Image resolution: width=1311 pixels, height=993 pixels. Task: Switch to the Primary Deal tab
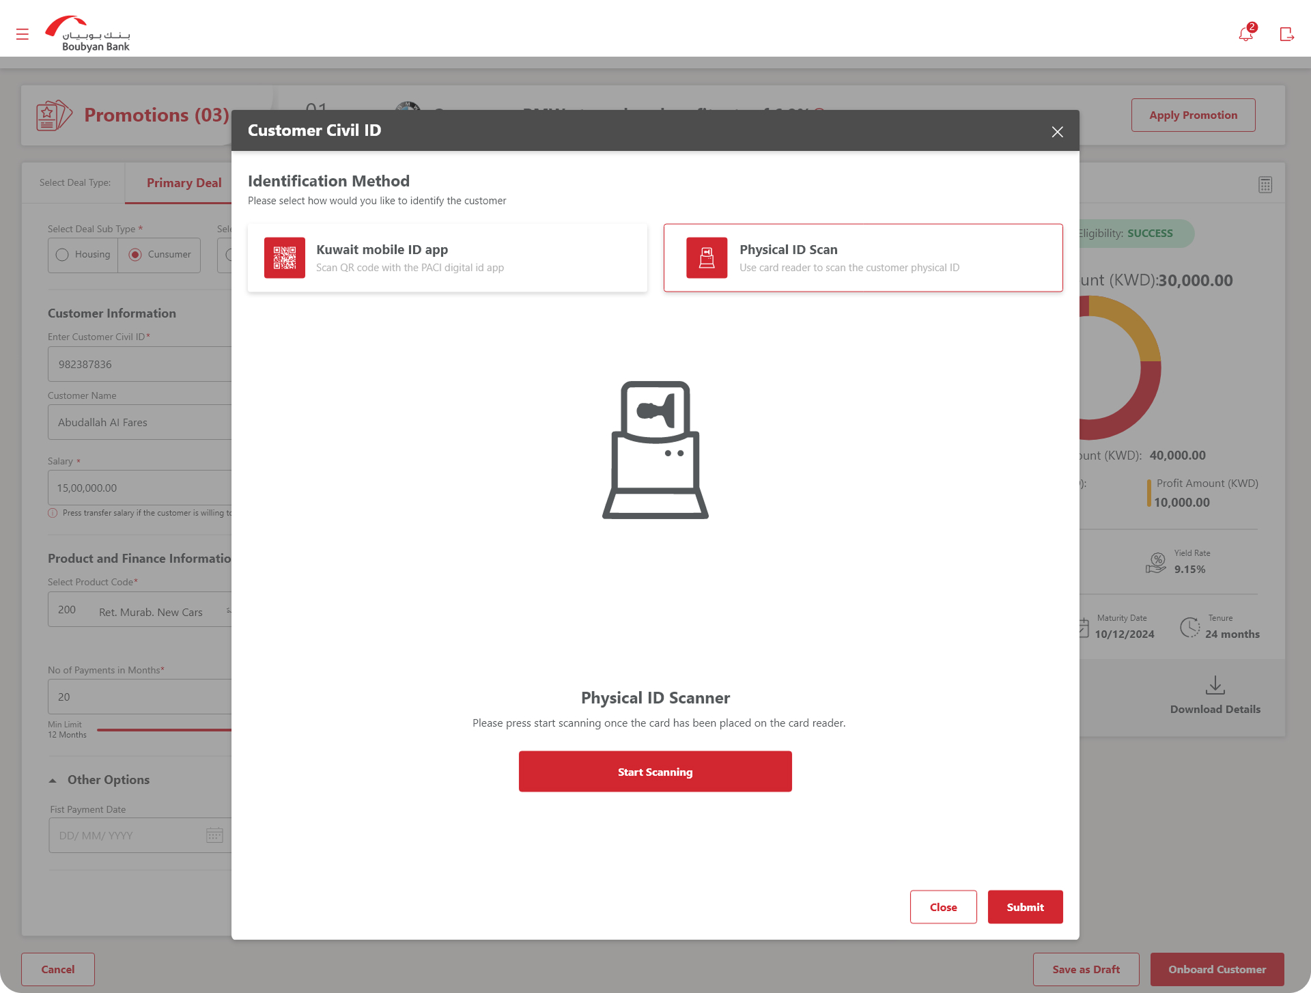[184, 183]
